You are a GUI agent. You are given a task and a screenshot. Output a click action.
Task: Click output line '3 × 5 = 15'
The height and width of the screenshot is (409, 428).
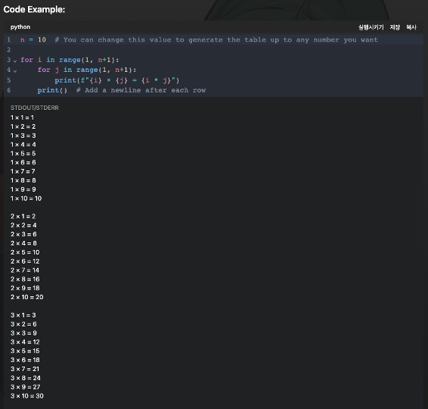pos(25,351)
